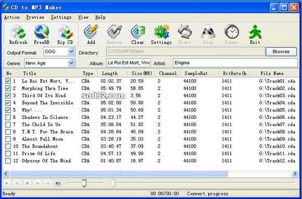Viewport: 302px width, 199px height.
Task: Check track 9 Almost Full Moon
Action: pyautogui.click(x=8, y=139)
